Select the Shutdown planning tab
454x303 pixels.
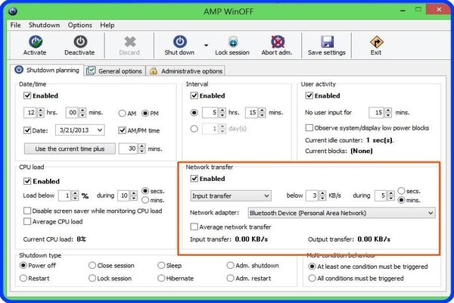47,70
